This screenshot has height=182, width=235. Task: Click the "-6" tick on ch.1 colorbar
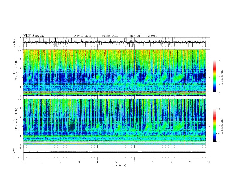click(x=219, y=84)
